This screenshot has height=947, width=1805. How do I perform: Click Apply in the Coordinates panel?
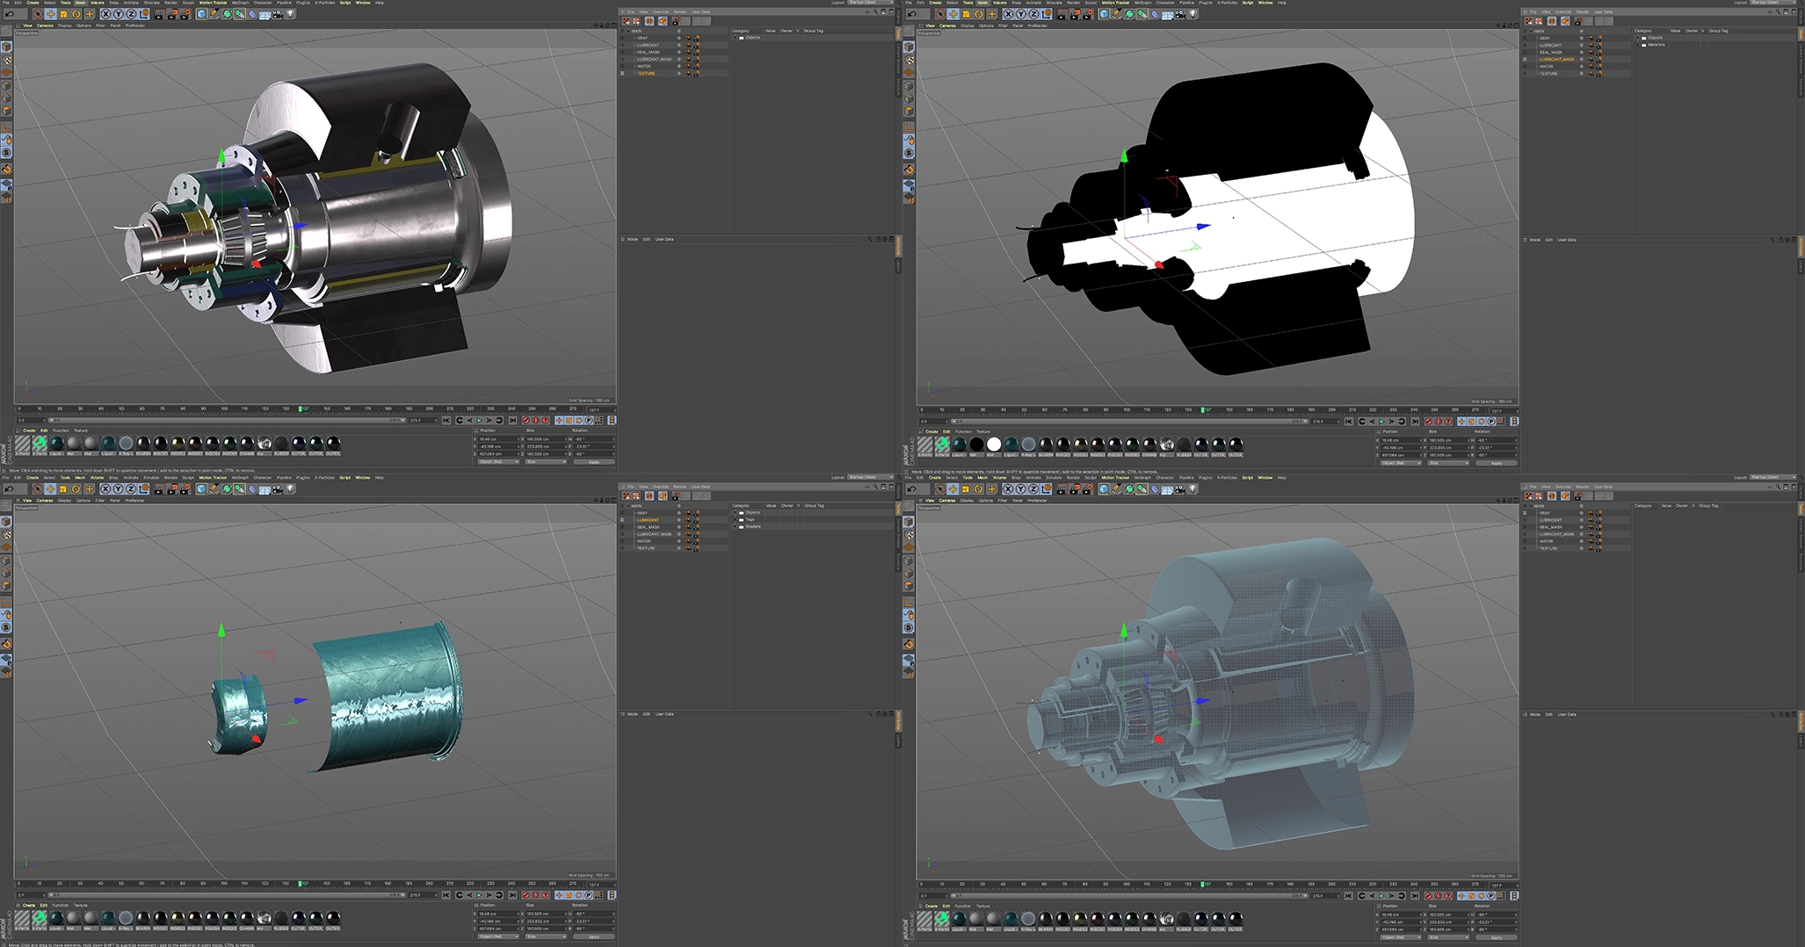click(x=593, y=463)
